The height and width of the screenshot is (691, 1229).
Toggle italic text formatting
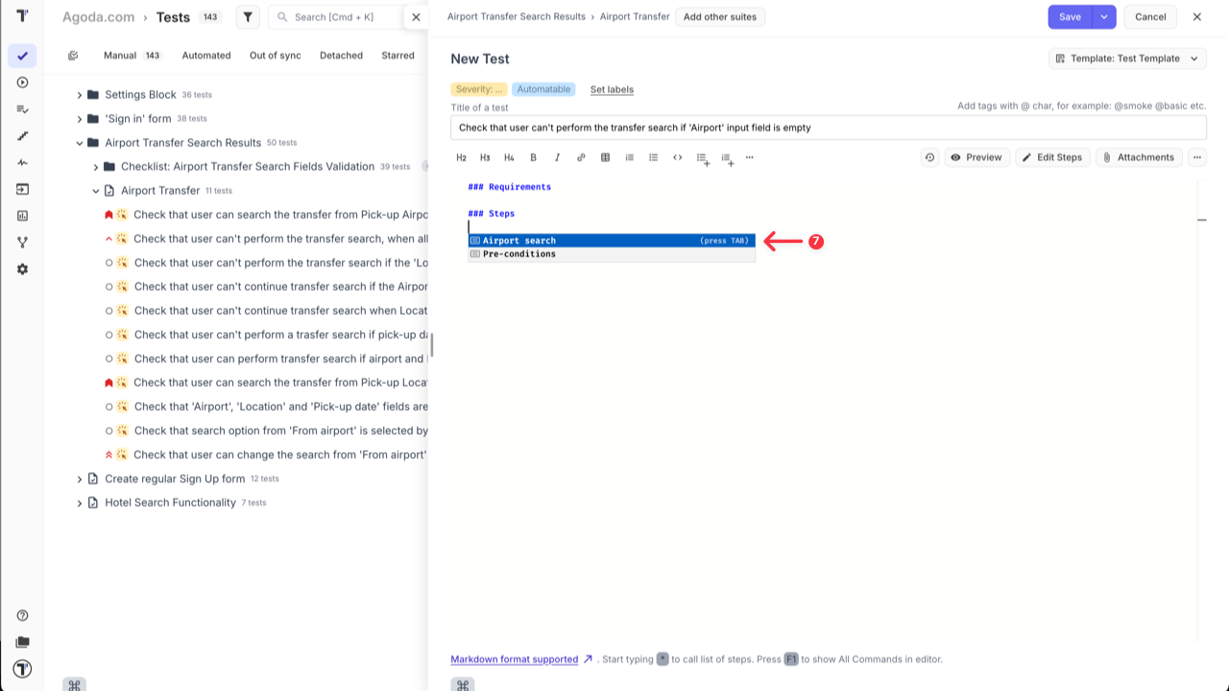point(557,157)
